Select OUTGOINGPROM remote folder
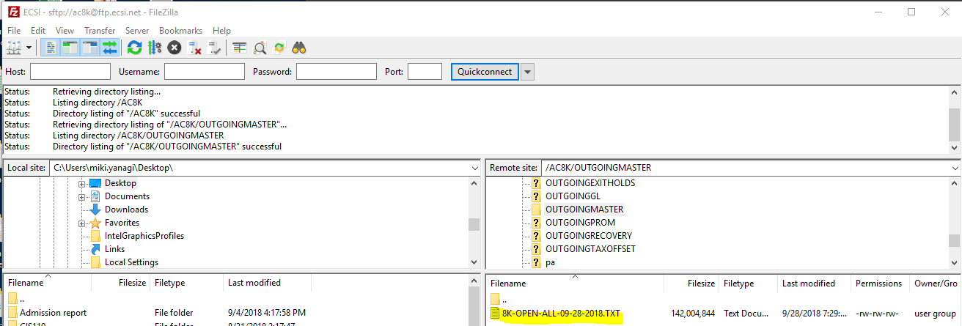Viewport: 962px width, 326px height. (579, 223)
